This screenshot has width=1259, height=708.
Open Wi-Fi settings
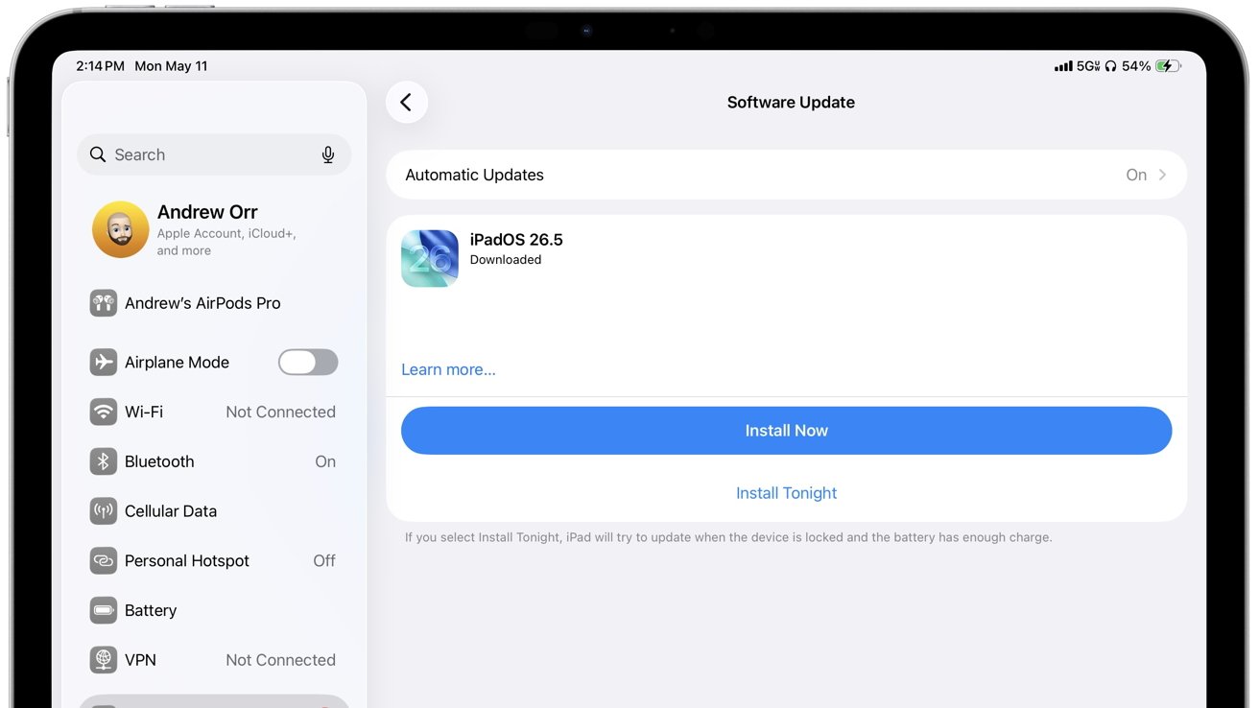(214, 413)
